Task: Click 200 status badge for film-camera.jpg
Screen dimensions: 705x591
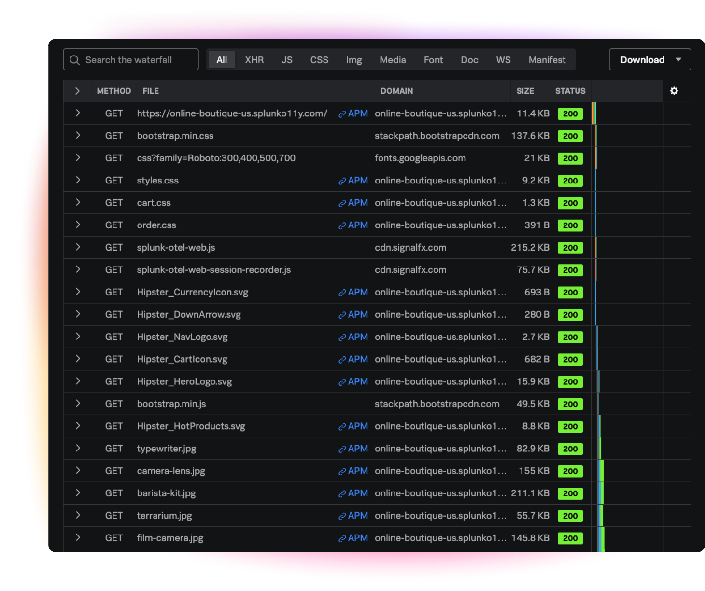Action: coord(570,538)
